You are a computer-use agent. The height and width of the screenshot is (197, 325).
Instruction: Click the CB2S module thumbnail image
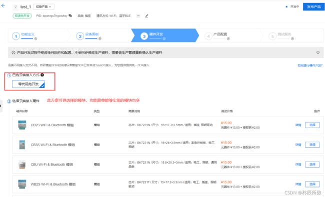22,125
